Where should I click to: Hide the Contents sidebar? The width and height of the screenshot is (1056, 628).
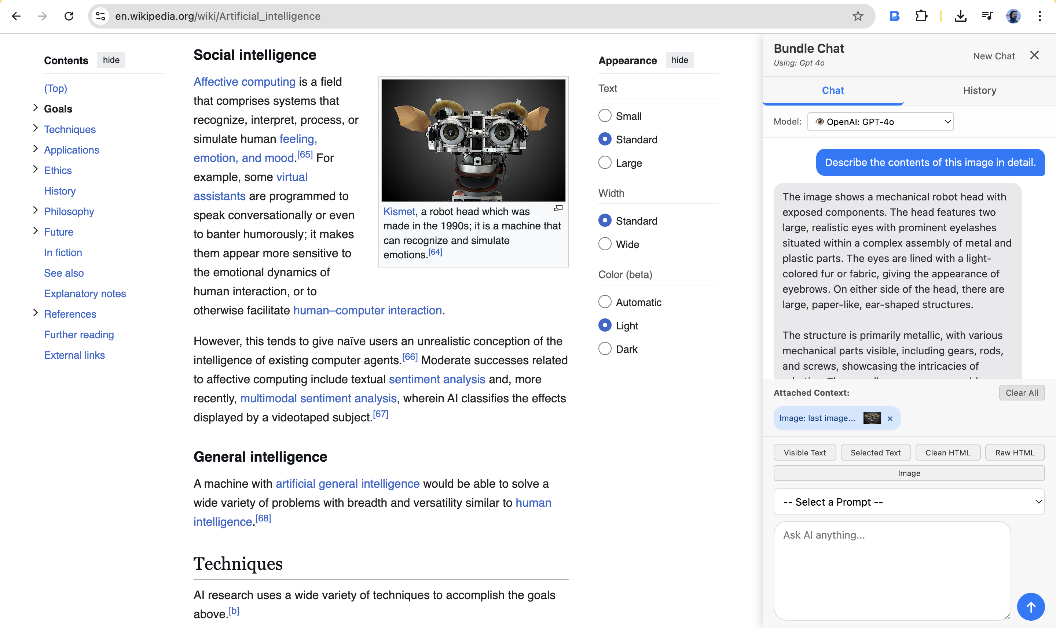coord(111,60)
